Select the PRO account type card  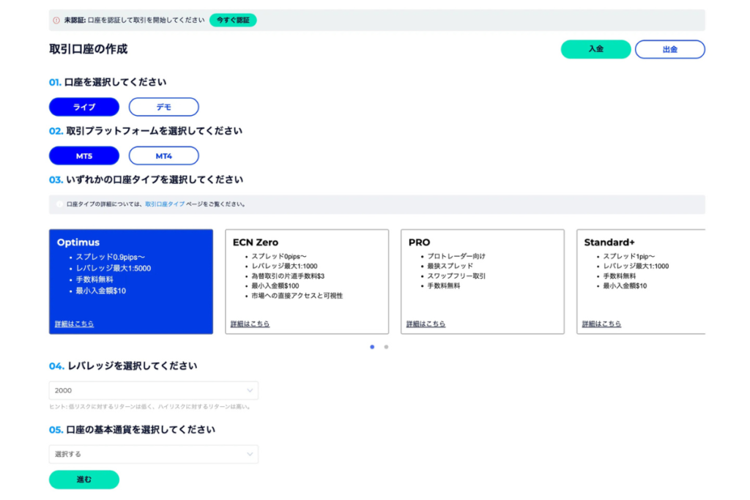[482, 280]
